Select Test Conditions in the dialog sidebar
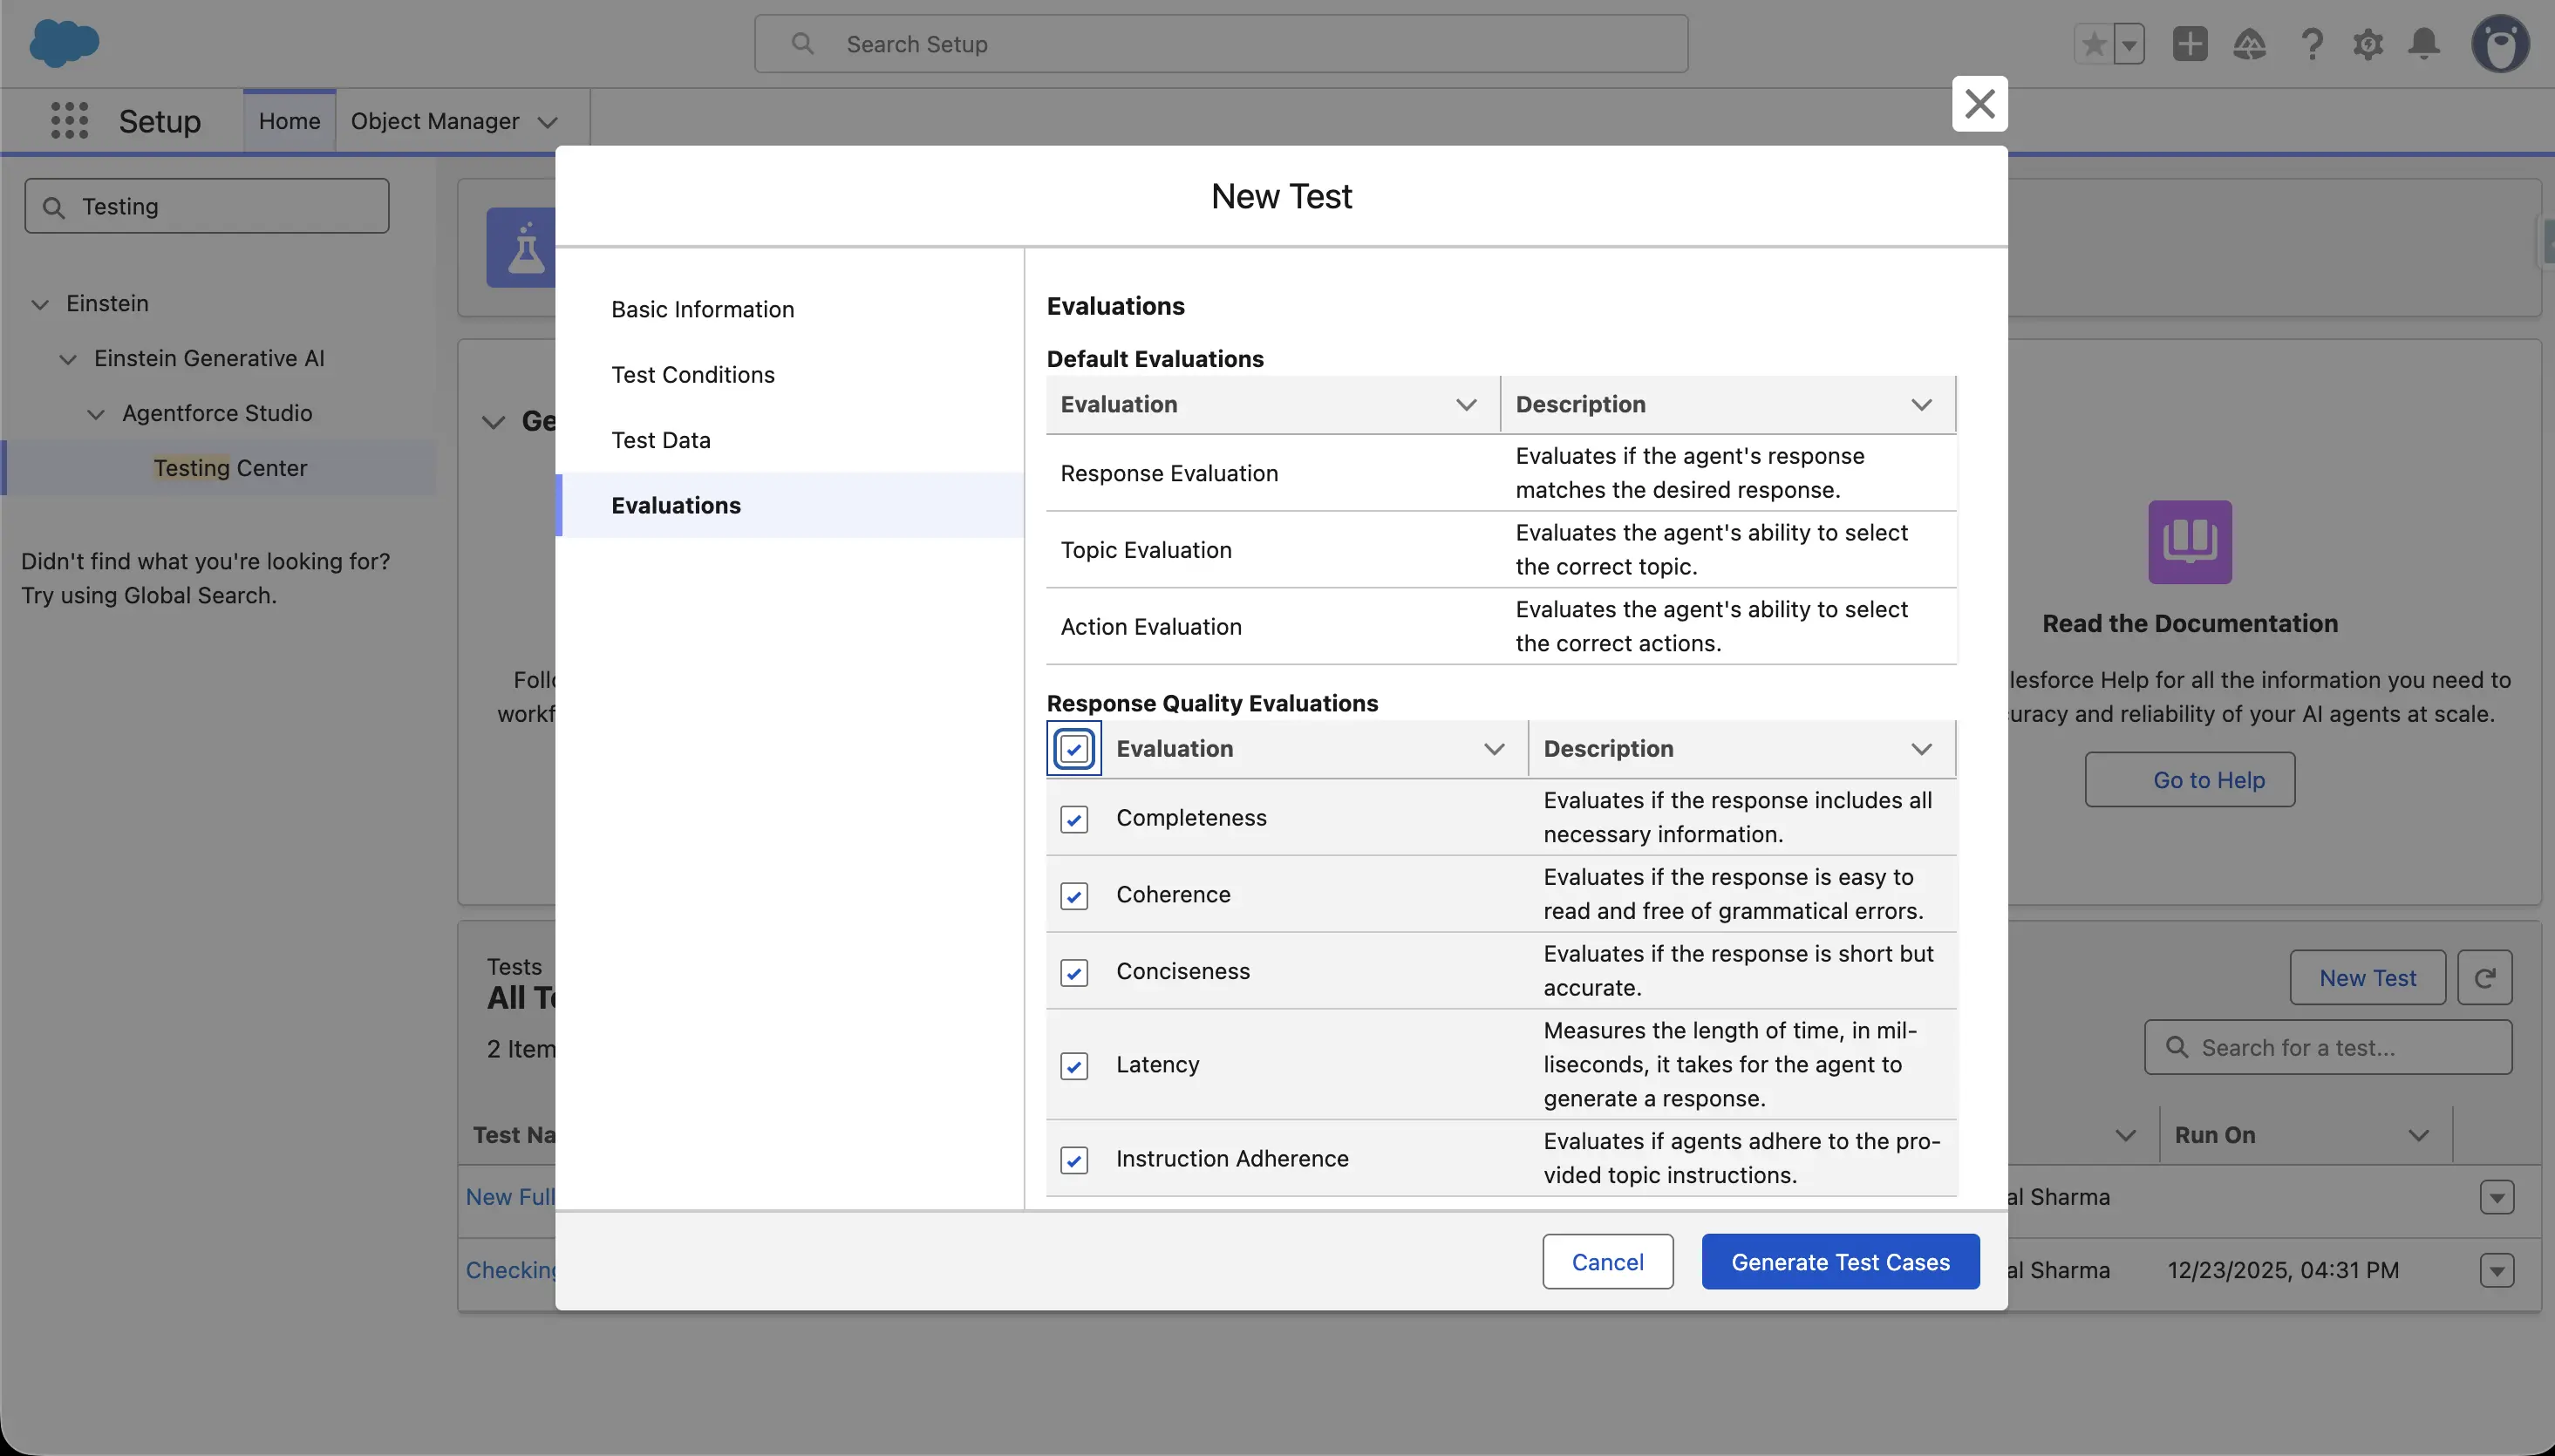 692,374
